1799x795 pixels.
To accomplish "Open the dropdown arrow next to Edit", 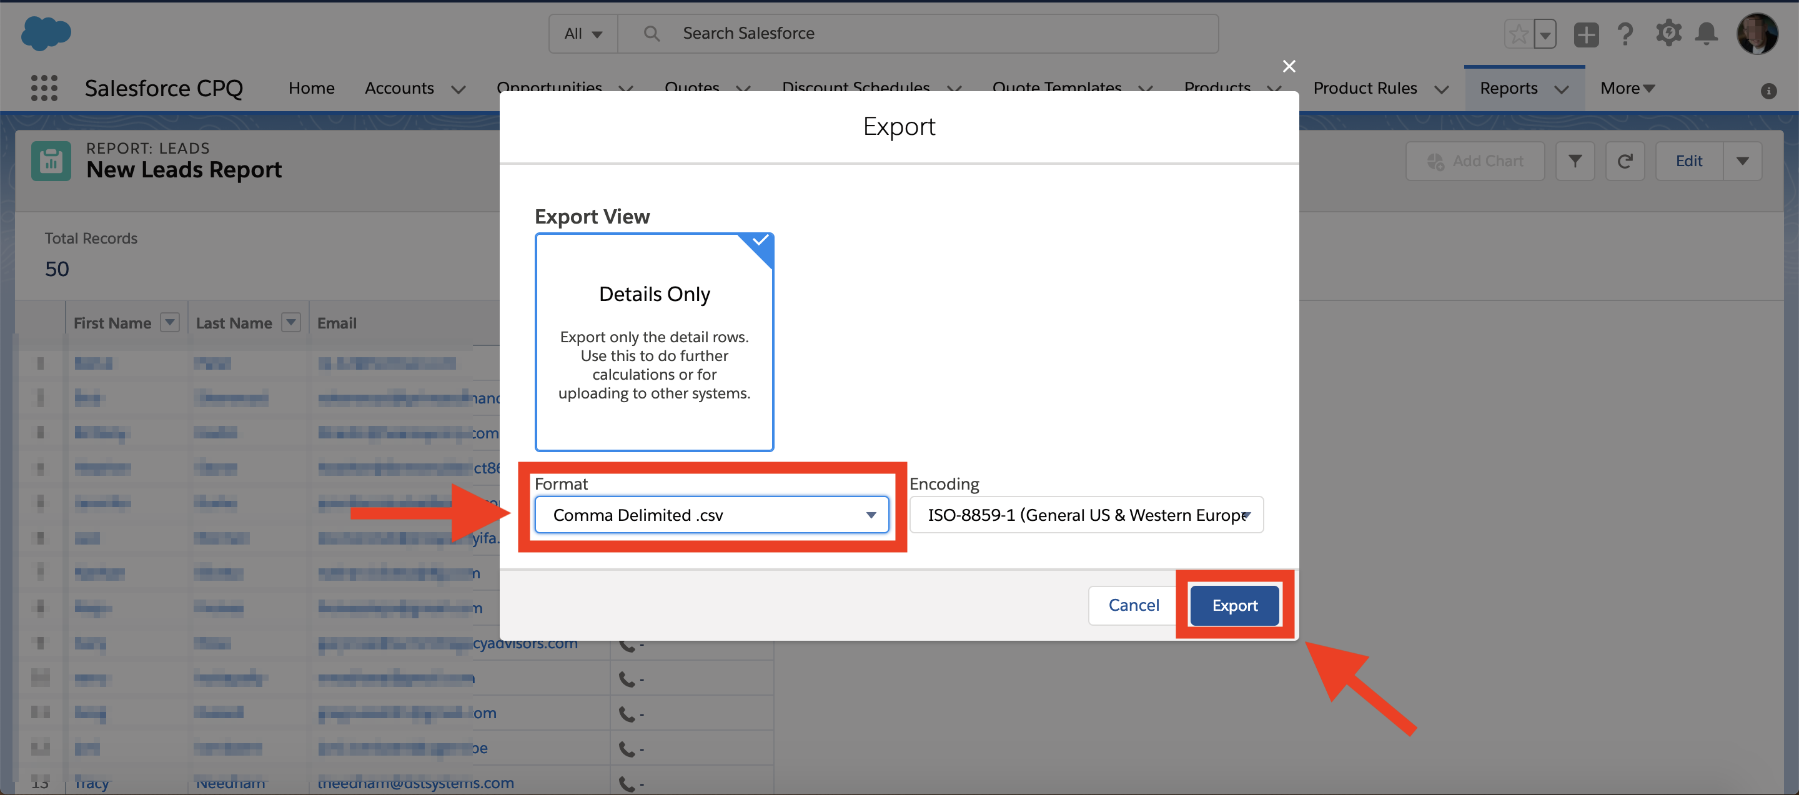I will point(1742,160).
